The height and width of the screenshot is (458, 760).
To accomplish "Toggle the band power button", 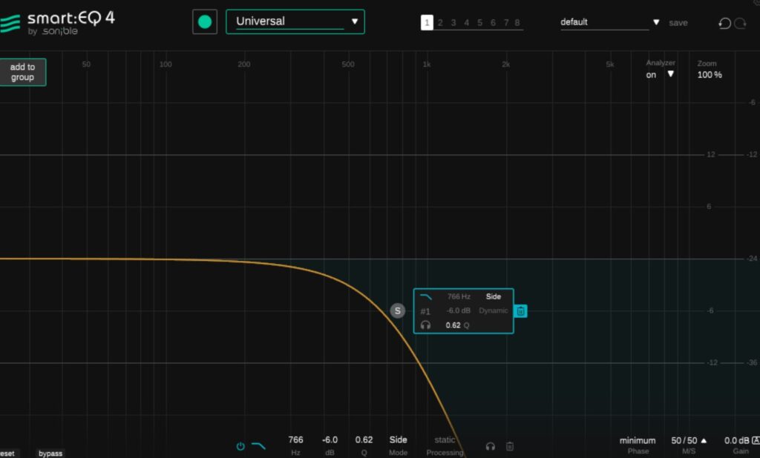I will pos(240,446).
